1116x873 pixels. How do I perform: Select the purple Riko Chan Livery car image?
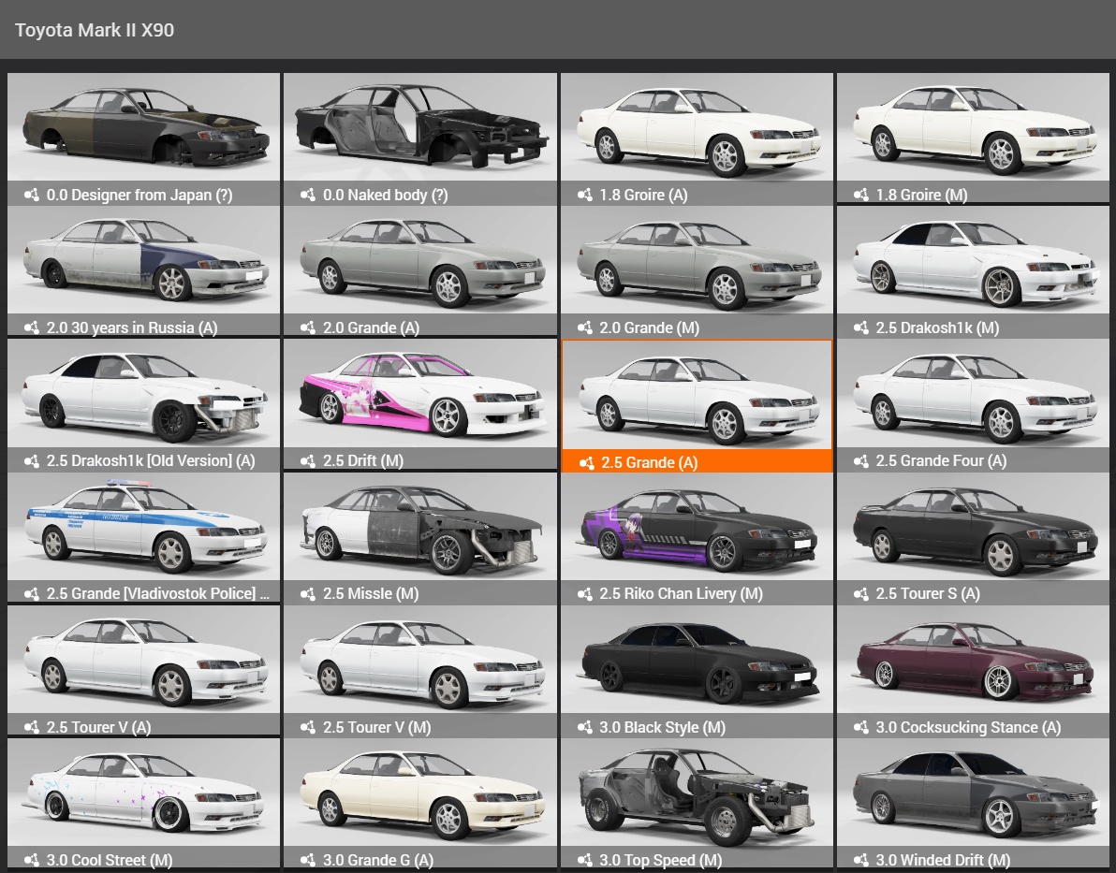[x=696, y=529]
